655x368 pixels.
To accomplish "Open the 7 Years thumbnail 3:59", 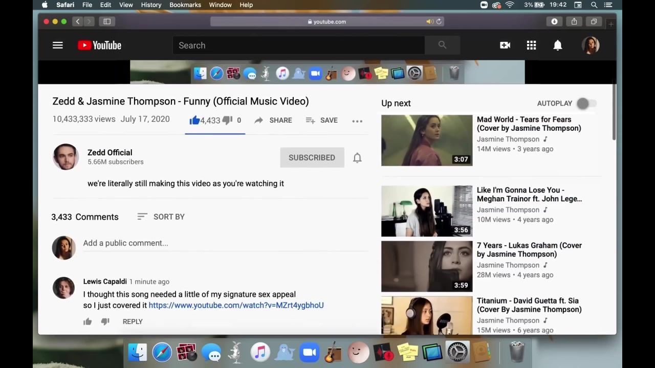I will tap(427, 266).
